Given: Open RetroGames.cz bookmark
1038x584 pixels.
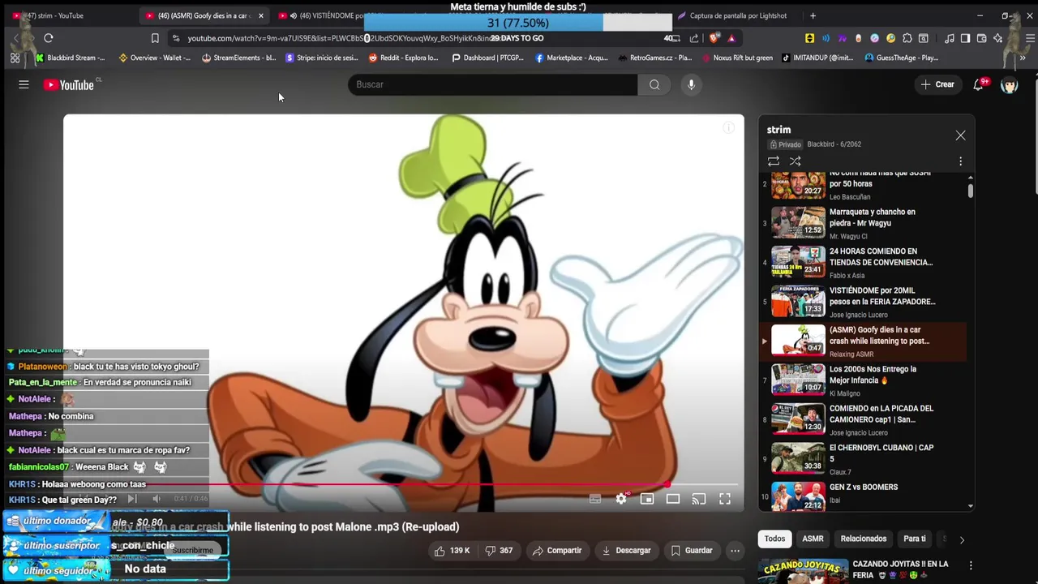Looking at the screenshot, I should (x=654, y=58).
